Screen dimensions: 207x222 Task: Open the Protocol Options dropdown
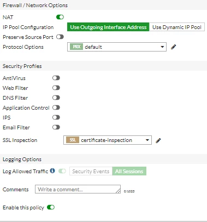click(117, 47)
